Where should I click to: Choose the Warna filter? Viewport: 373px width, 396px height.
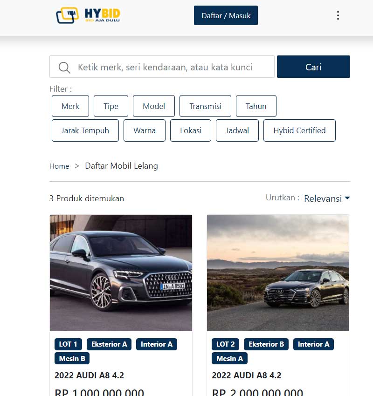coord(144,130)
